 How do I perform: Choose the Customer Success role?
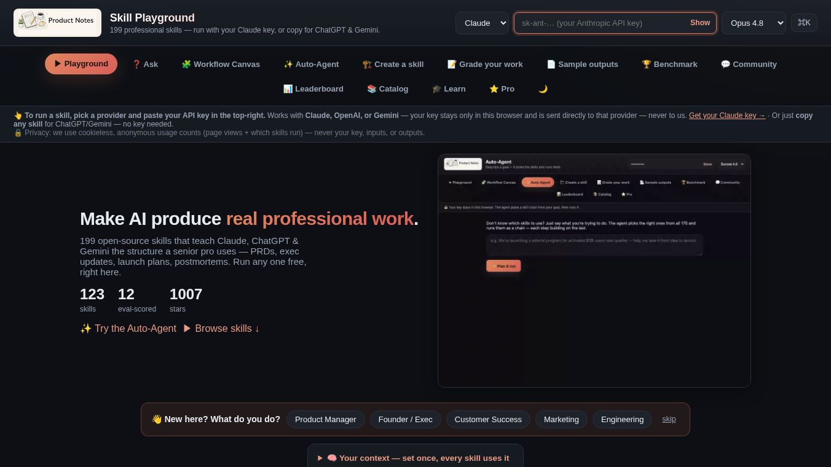pos(488,419)
